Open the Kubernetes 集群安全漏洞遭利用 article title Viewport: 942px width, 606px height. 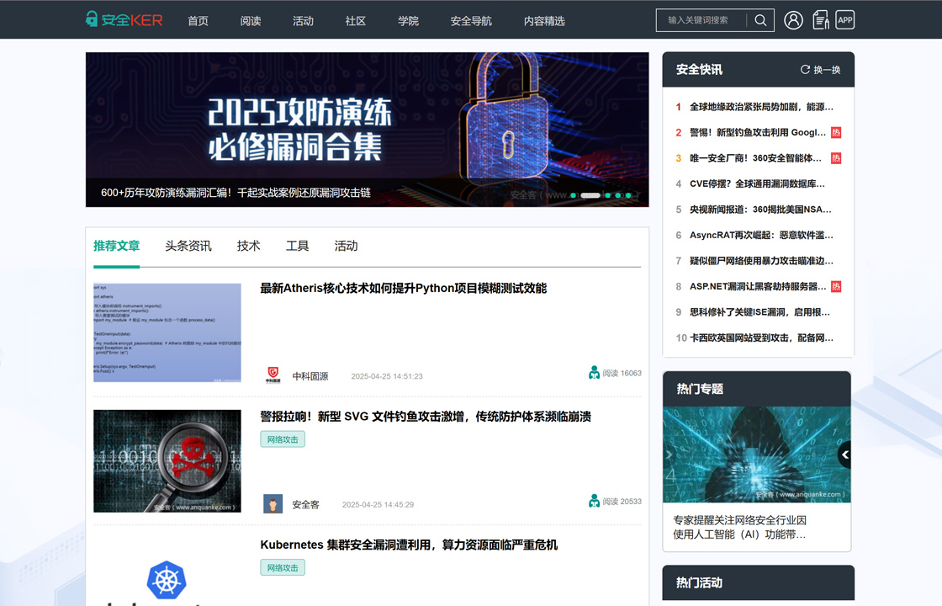point(409,545)
